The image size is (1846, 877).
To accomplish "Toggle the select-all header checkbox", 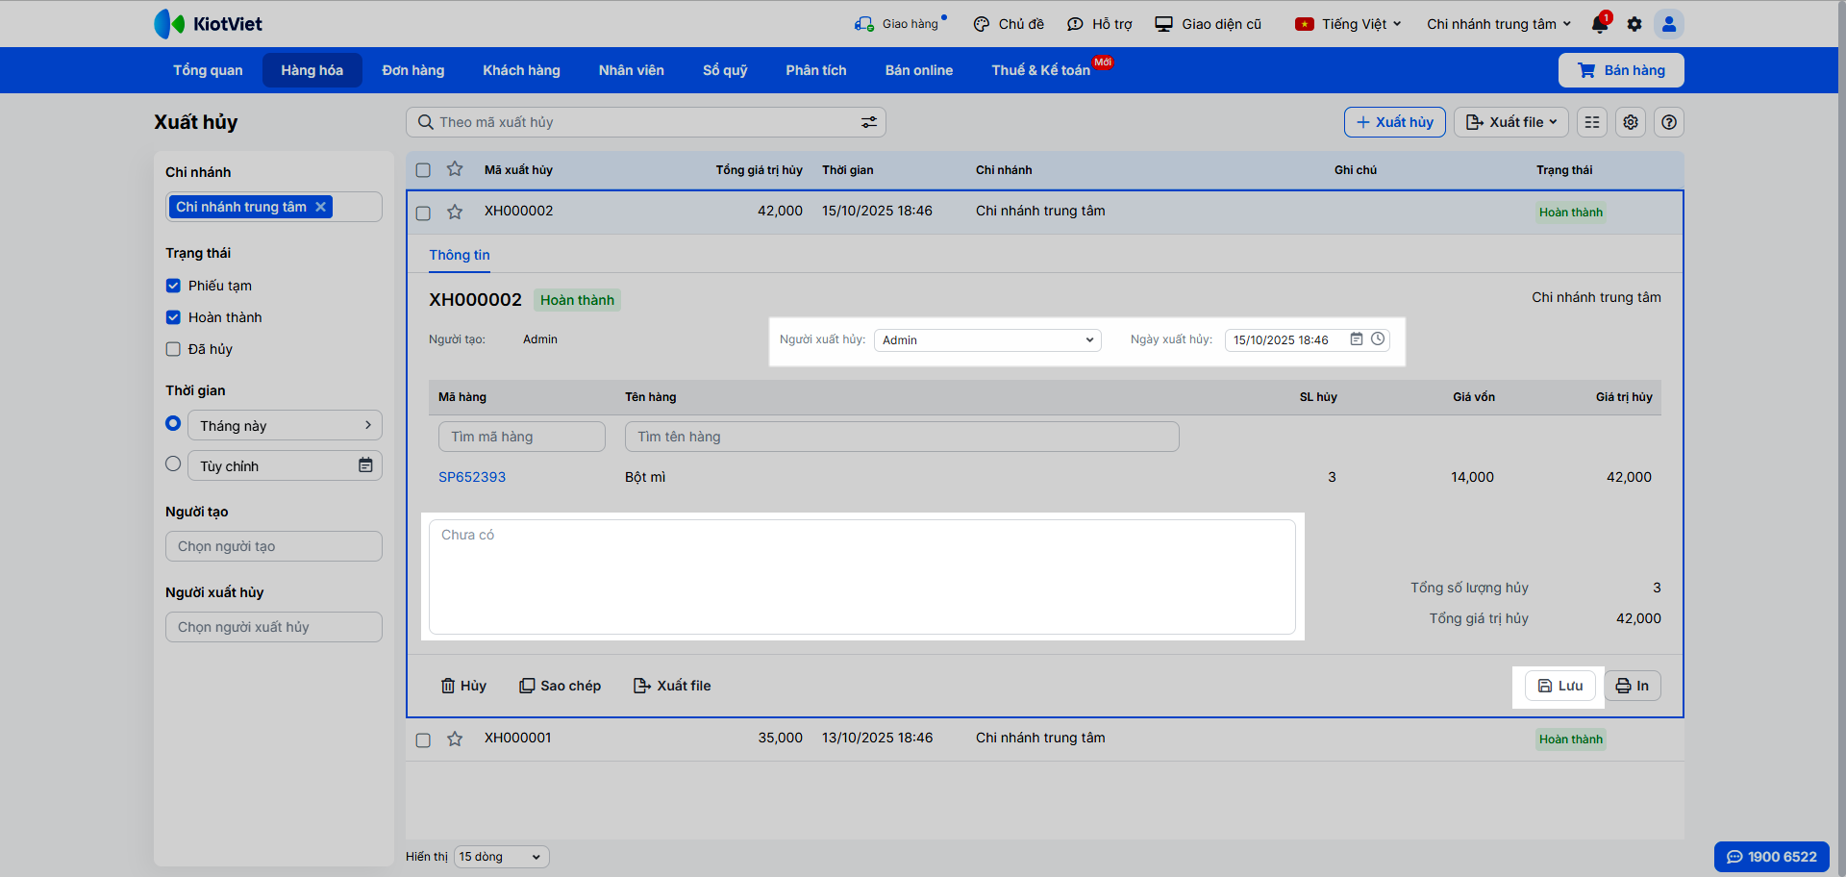I will point(423,170).
